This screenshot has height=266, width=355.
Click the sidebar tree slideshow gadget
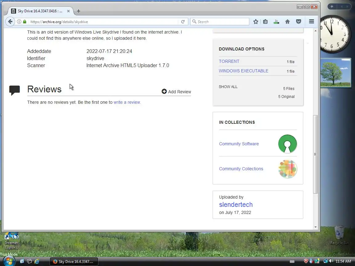336,73
